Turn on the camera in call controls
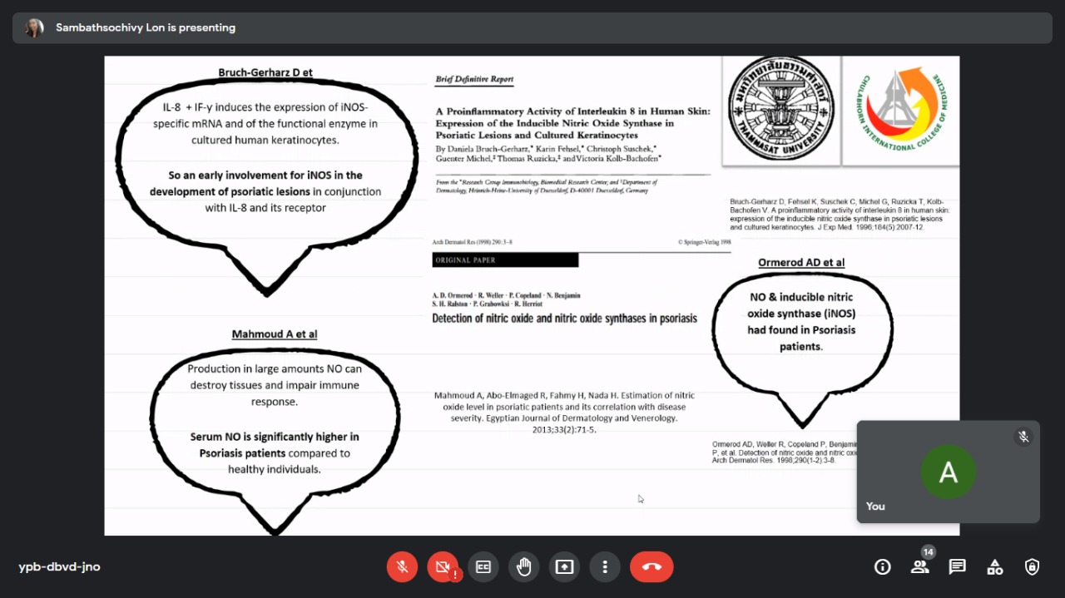The image size is (1065, 598). [443, 567]
